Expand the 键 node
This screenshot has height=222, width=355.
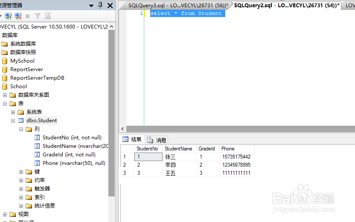click(21, 172)
